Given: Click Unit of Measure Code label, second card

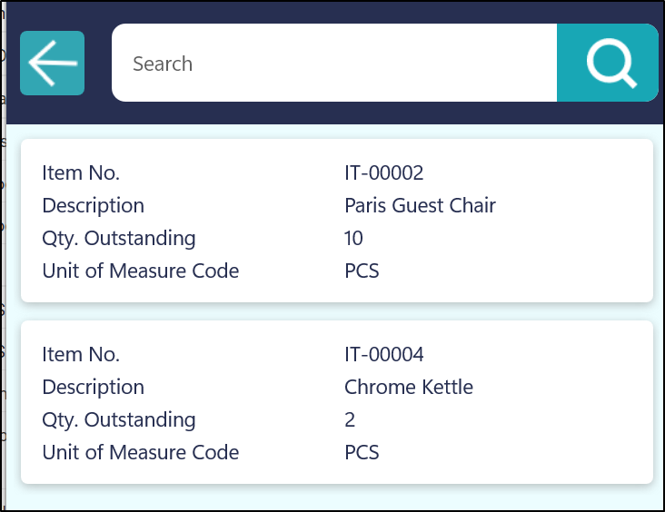Looking at the screenshot, I should pos(140,452).
